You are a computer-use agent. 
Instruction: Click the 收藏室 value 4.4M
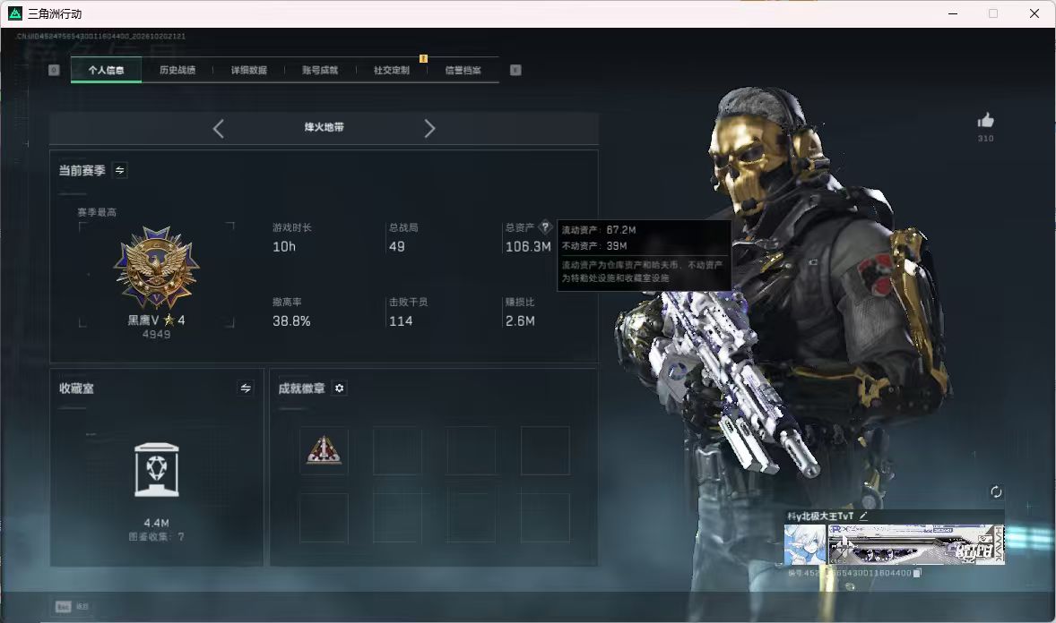coord(156,523)
